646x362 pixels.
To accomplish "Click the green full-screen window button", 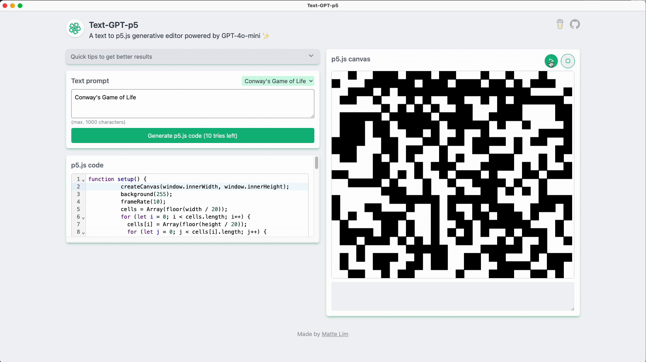I will pos(20,6).
